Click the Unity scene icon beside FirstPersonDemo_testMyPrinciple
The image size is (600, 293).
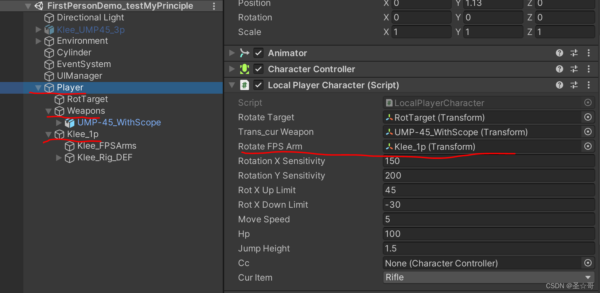click(39, 6)
